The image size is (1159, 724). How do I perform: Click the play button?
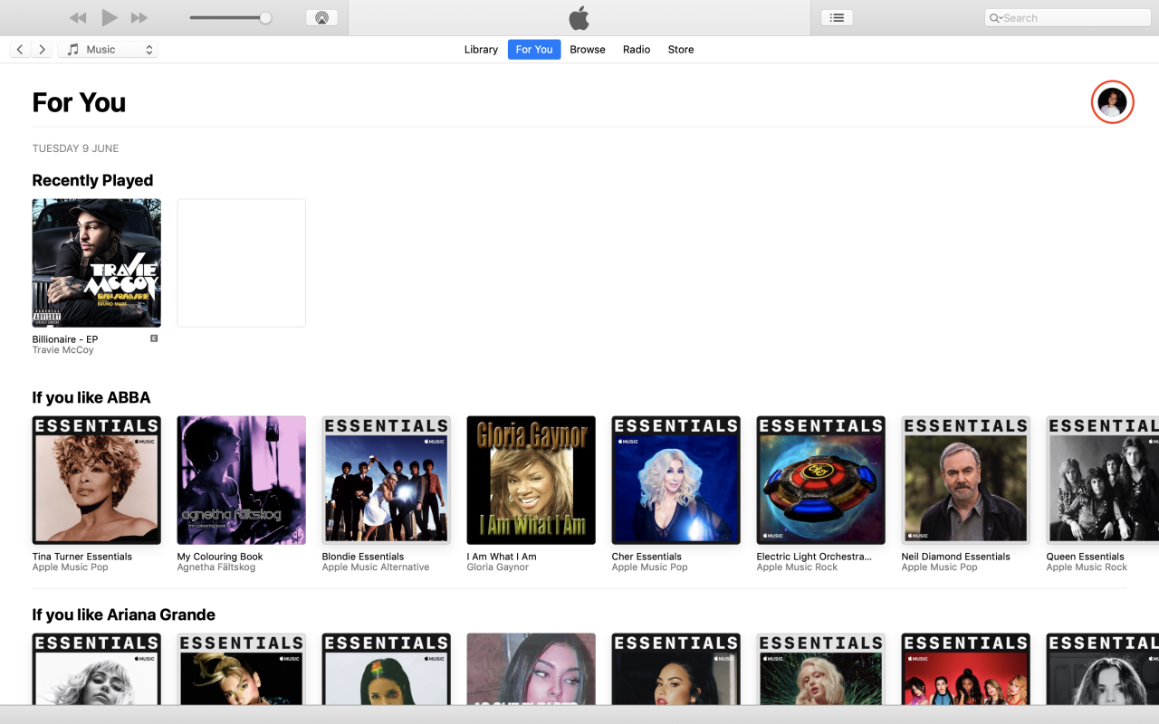[x=110, y=17]
